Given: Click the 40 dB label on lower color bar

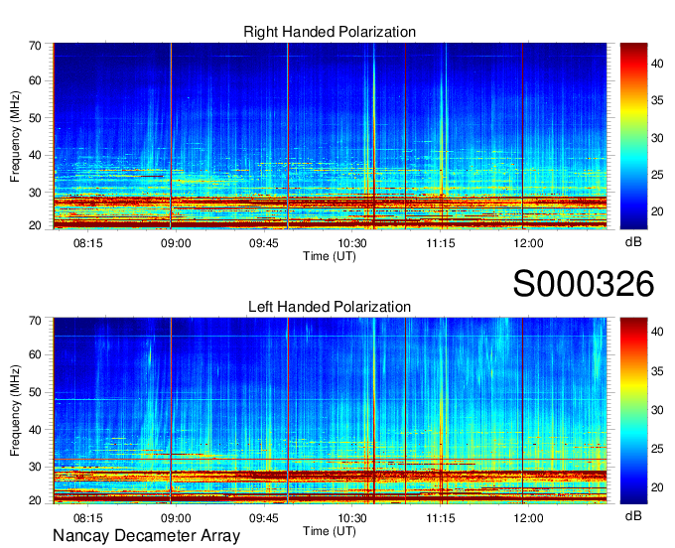Looking at the screenshot, I should 657,332.
